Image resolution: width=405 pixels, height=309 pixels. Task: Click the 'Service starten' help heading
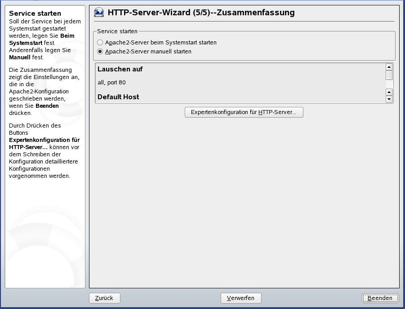click(x=35, y=13)
